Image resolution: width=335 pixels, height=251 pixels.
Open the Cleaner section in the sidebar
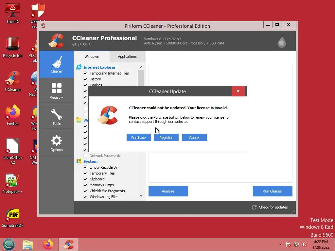pyautogui.click(x=57, y=64)
